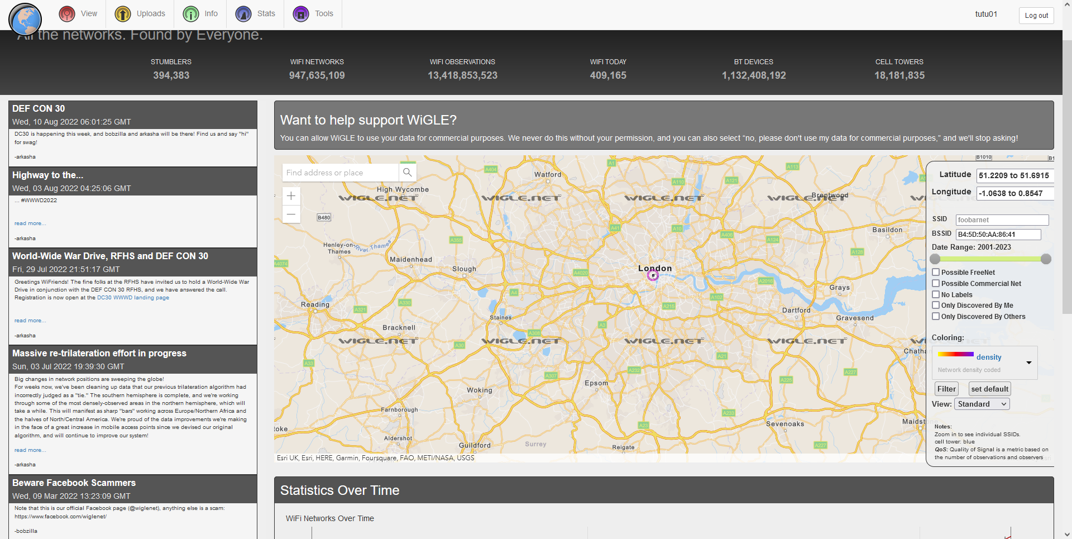The height and width of the screenshot is (539, 1072).
Task: Click BT DEVICES count 1,132,408,192
Action: pos(754,75)
